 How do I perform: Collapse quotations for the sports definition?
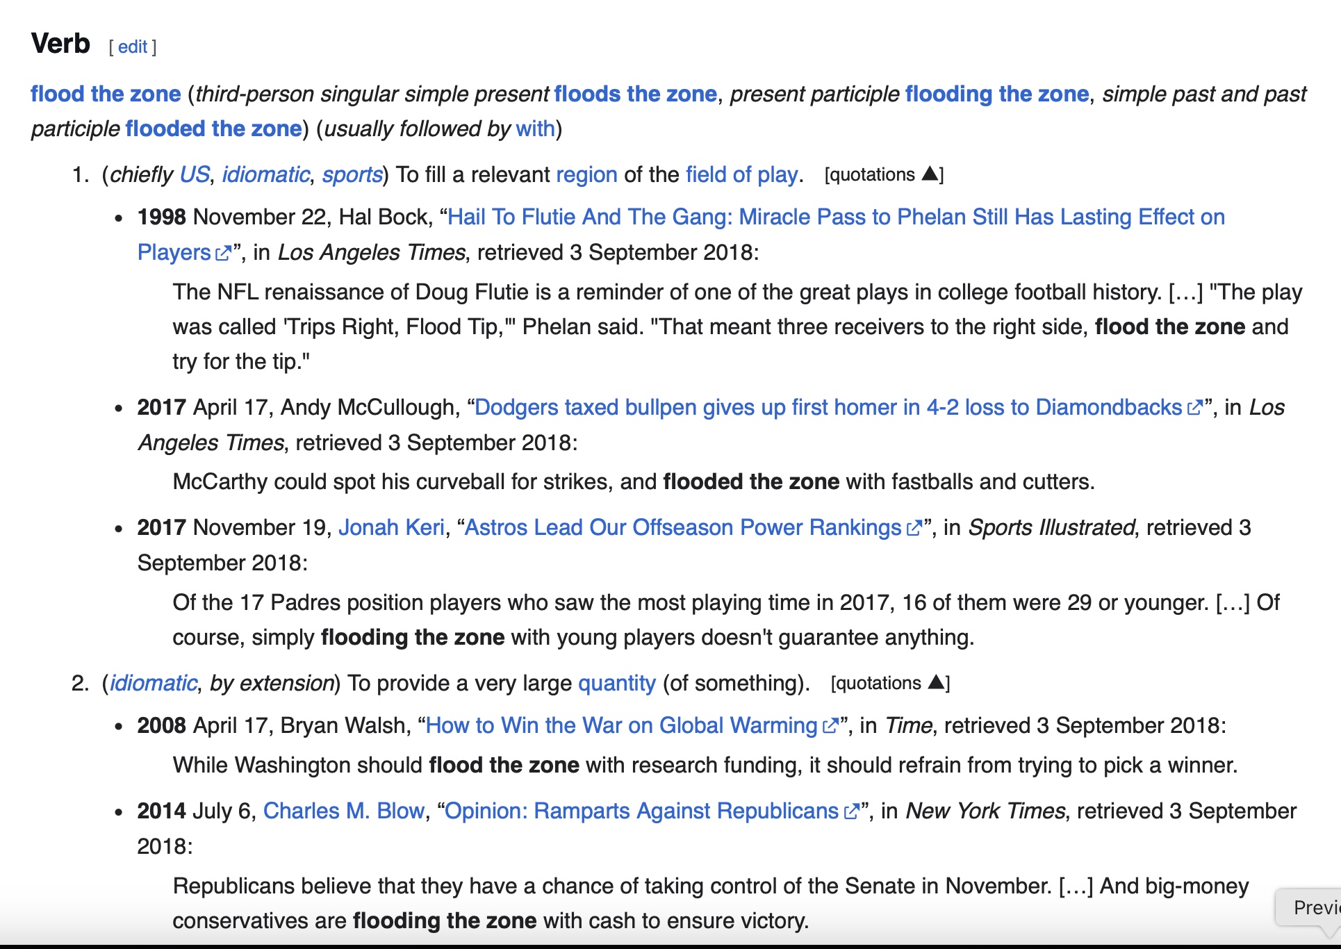(883, 174)
